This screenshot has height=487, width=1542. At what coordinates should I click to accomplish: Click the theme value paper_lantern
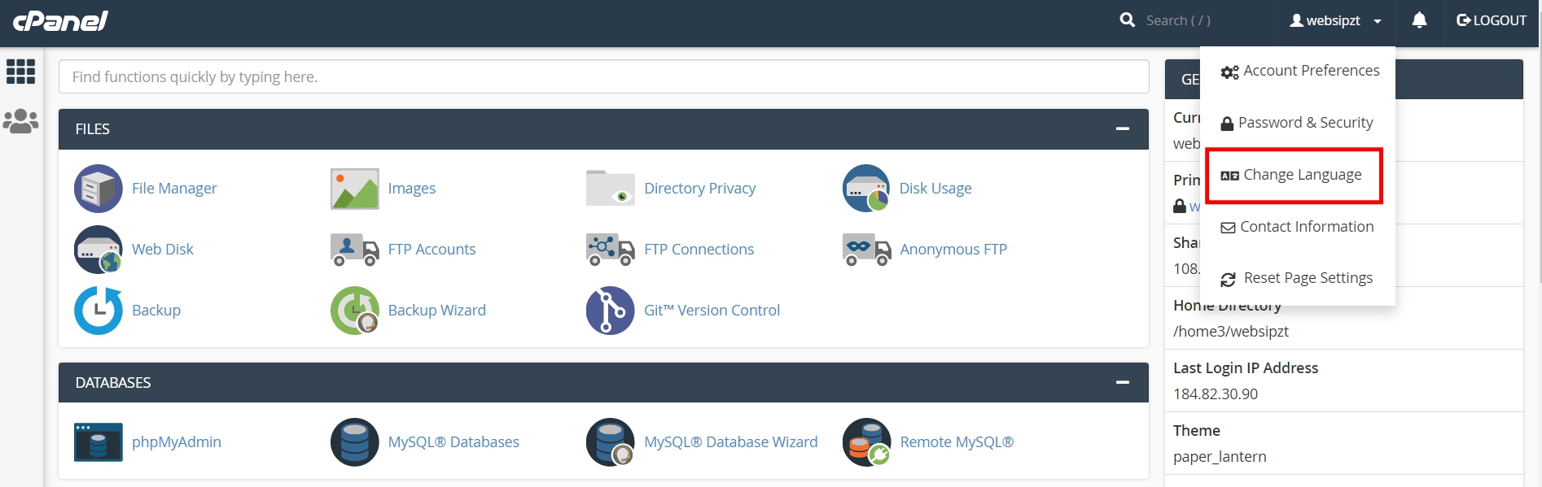tap(1220, 457)
